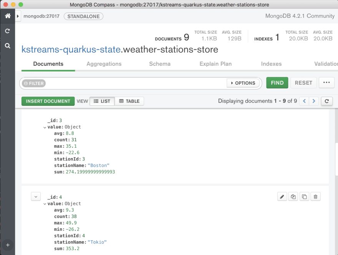Click the count value 38
The width and height of the screenshot is (338, 255).
(74, 217)
